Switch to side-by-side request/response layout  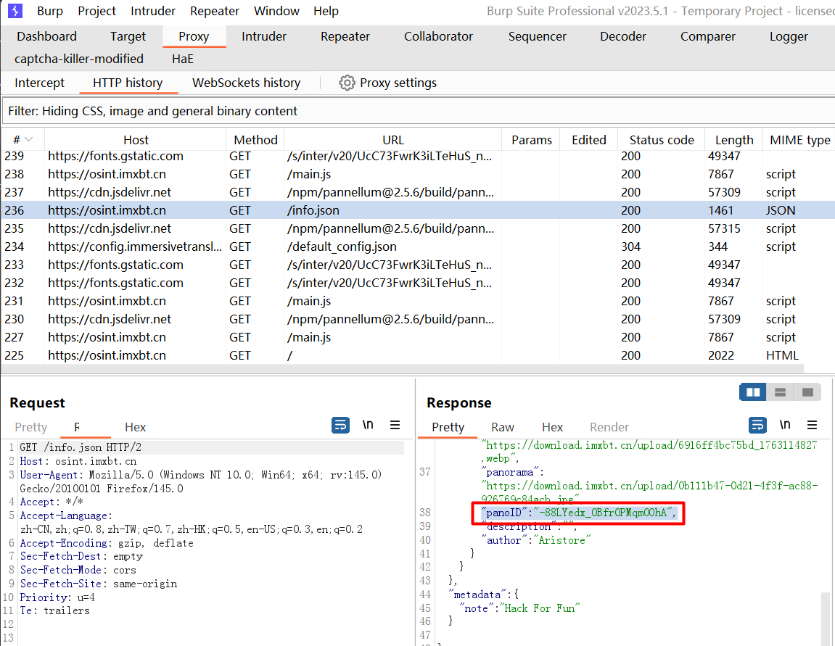click(753, 392)
